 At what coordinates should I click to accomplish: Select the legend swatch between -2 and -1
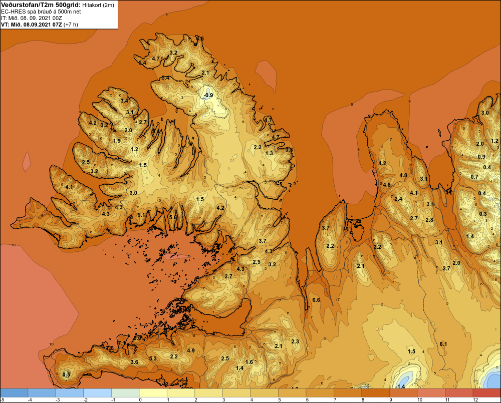pyautogui.click(x=98, y=392)
